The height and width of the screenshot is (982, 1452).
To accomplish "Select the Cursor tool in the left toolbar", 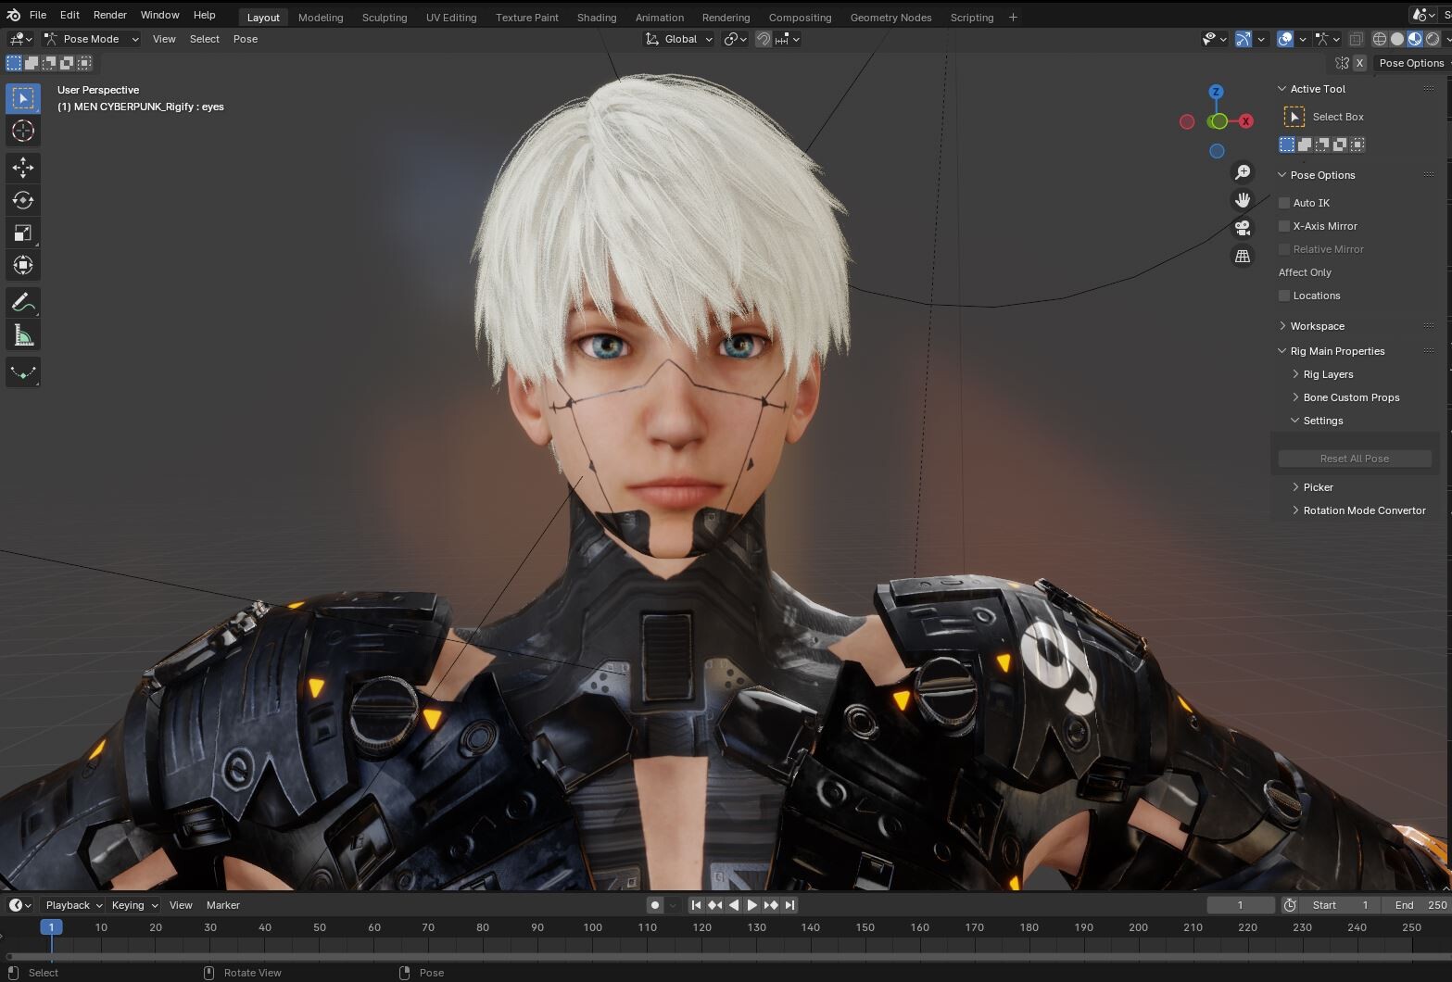I will [23, 131].
